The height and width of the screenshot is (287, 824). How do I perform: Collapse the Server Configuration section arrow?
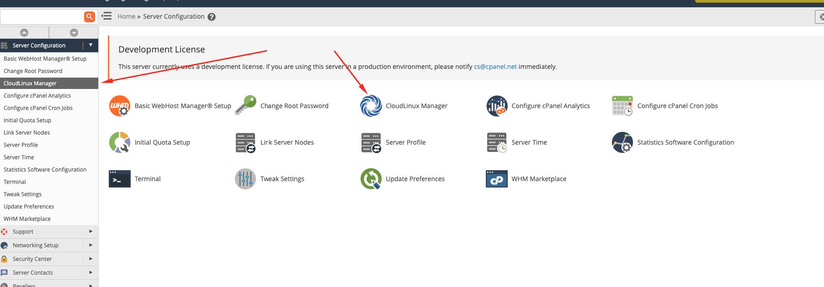pos(90,45)
